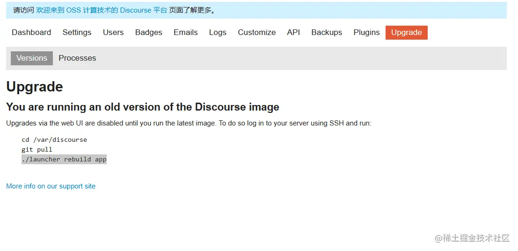Switch to the Processes sub-tab
Image resolution: width=518 pixels, height=251 pixels.
[77, 58]
